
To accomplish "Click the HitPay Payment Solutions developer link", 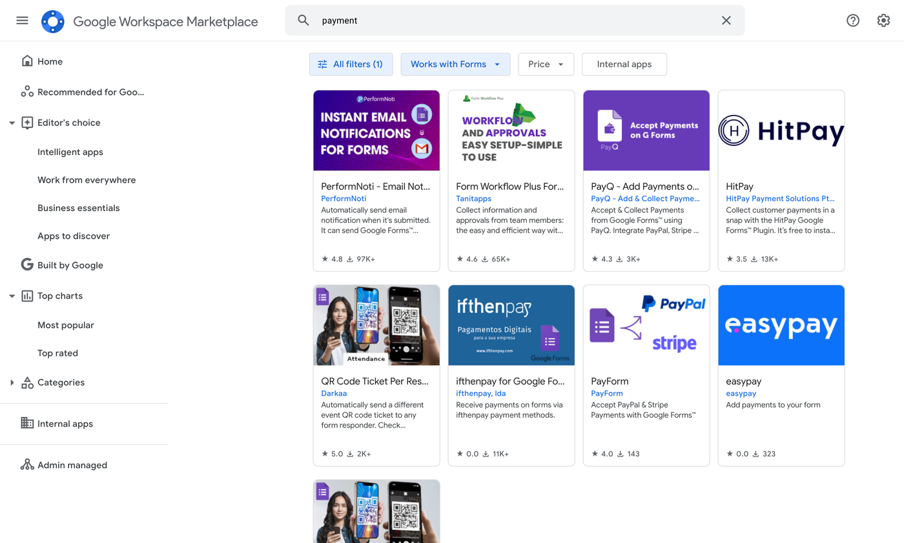I will pyautogui.click(x=780, y=199).
